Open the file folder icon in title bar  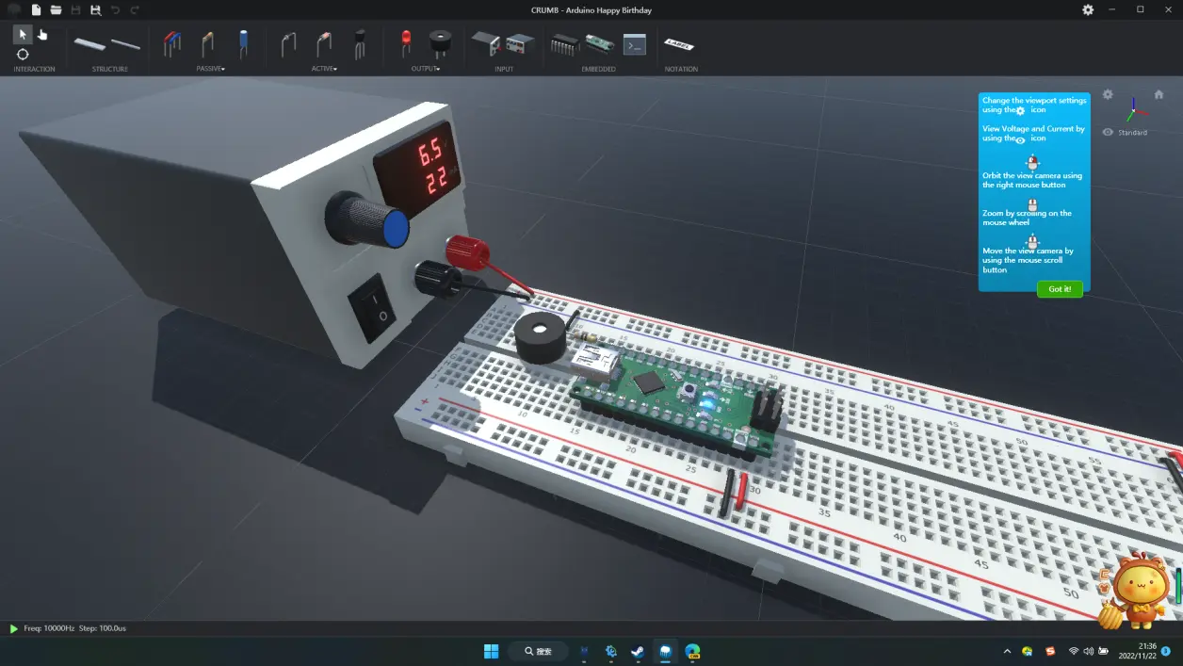pyautogui.click(x=57, y=9)
